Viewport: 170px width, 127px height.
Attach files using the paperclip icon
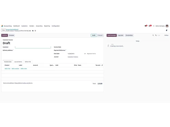tap(156, 35)
